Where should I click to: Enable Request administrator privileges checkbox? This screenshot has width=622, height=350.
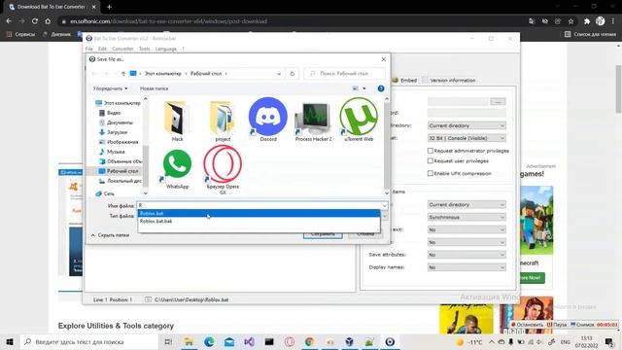430,151
